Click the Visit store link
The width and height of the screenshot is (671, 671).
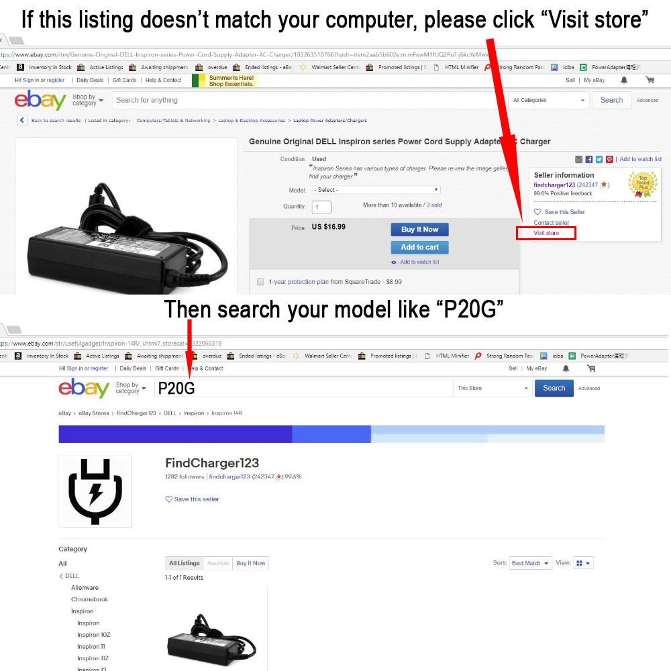pos(546,233)
